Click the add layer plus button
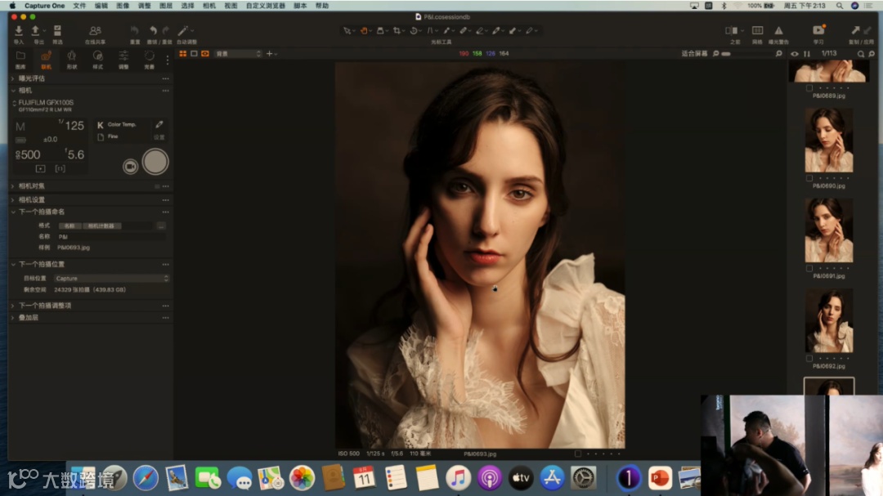The width and height of the screenshot is (883, 496). [x=269, y=53]
